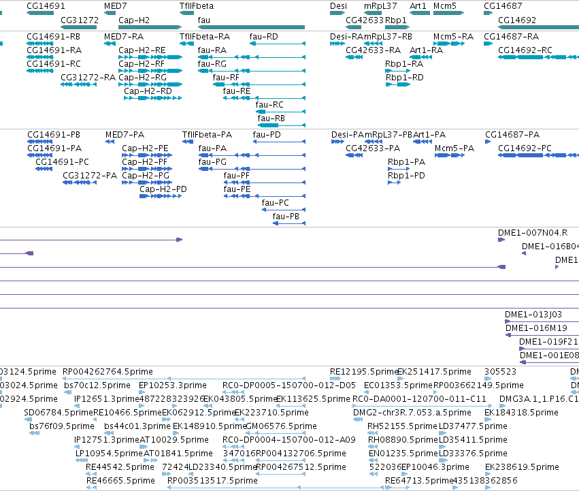
Task: Click protein TfIIFbeta-PA
Action: (x=188, y=142)
